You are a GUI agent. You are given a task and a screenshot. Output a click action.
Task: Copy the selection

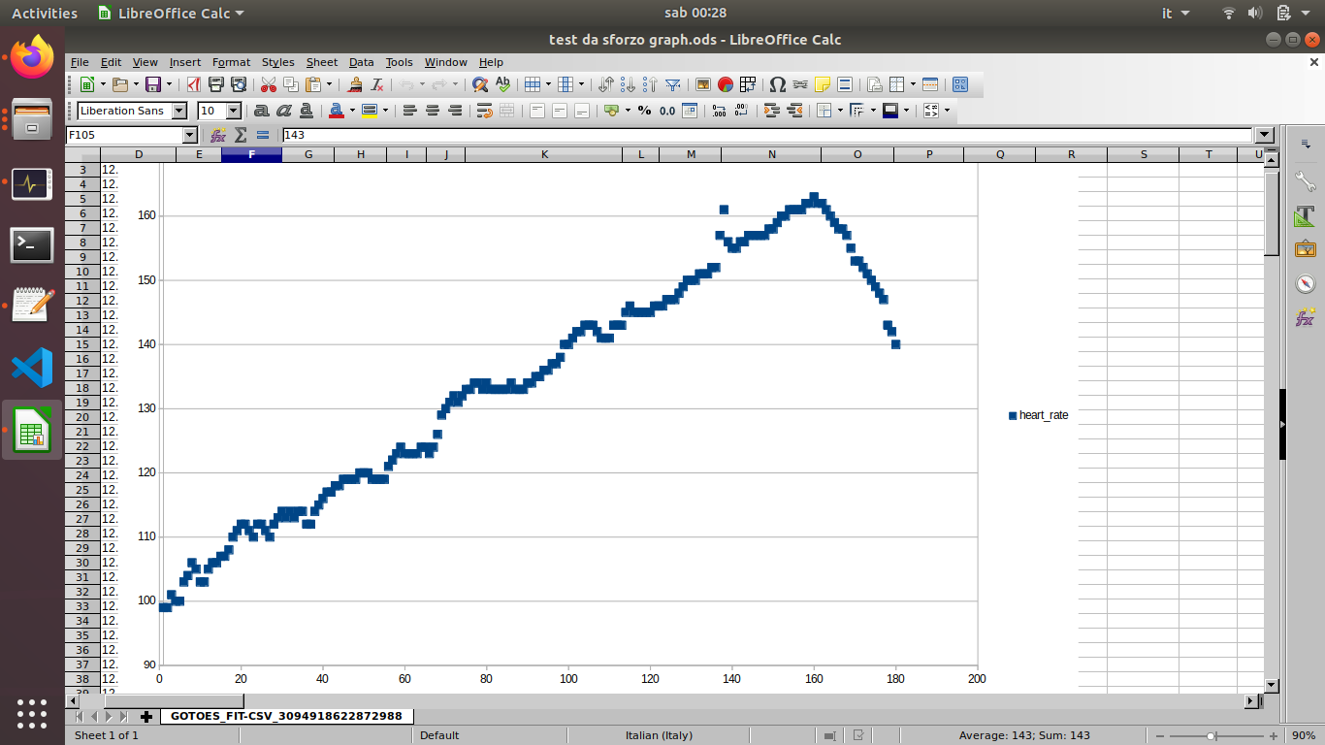click(291, 84)
